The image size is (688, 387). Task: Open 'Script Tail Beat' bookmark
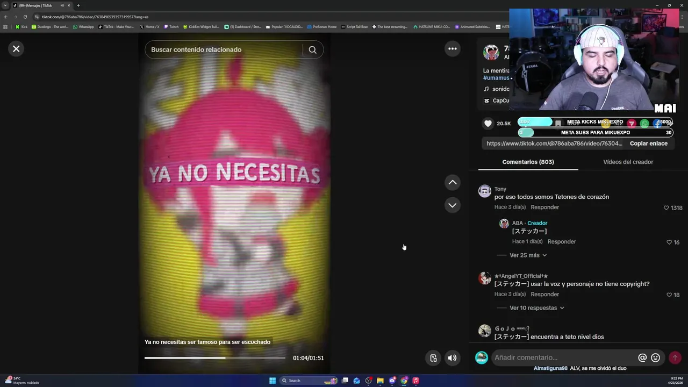[x=354, y=27]
